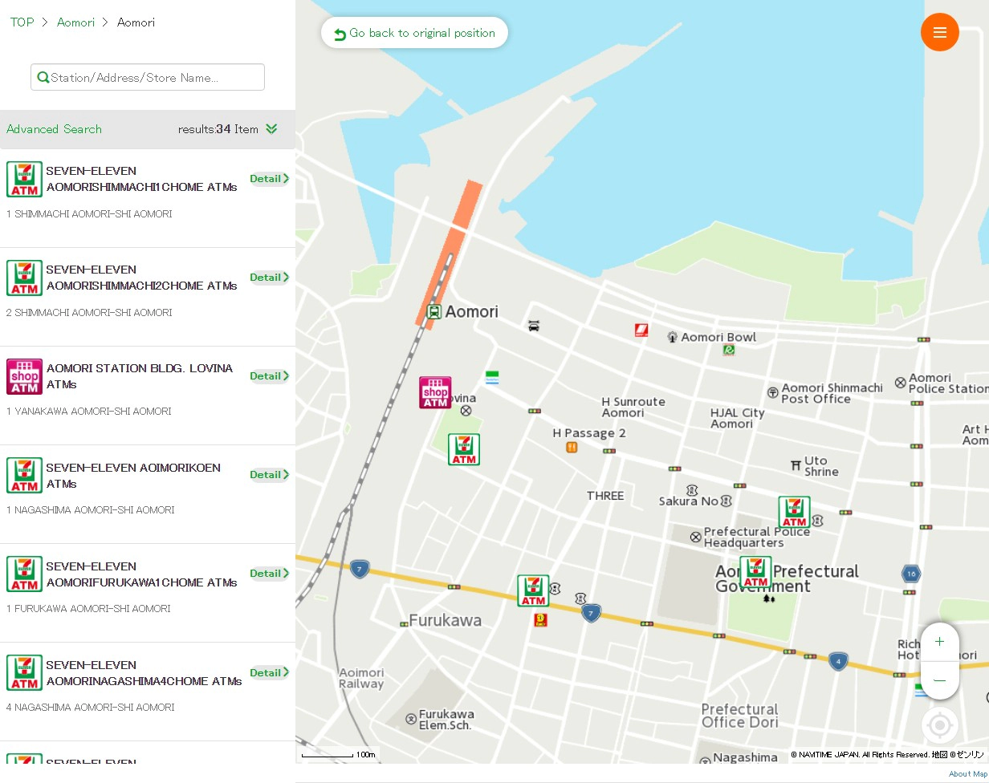Zoom in with the plus button
Screen dimensions: 989x783
pos(939,642)
